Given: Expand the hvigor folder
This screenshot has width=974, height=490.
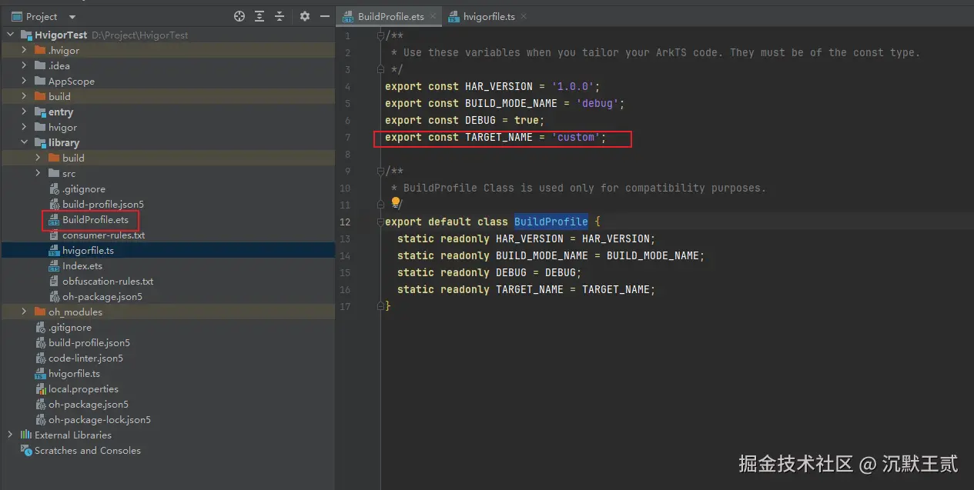Looking at the screenshot, I should pos(24,127).
